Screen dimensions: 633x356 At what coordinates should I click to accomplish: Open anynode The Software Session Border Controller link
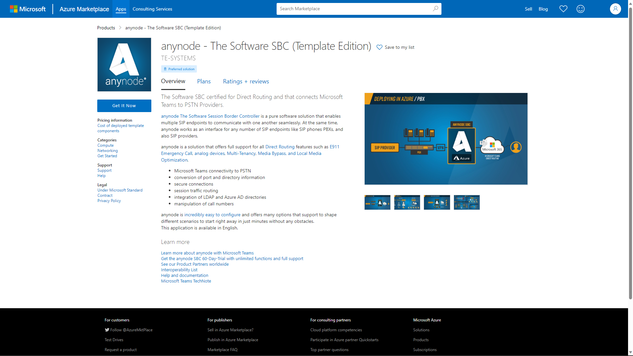pos(210,116)
